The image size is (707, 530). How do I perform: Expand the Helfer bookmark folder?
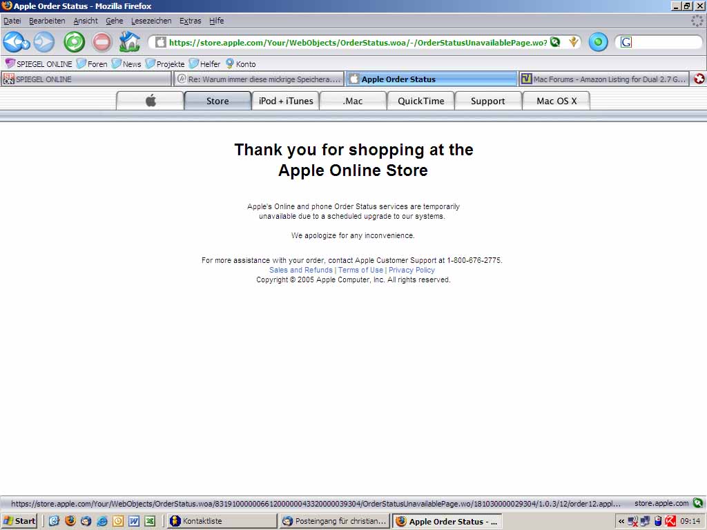204,64
